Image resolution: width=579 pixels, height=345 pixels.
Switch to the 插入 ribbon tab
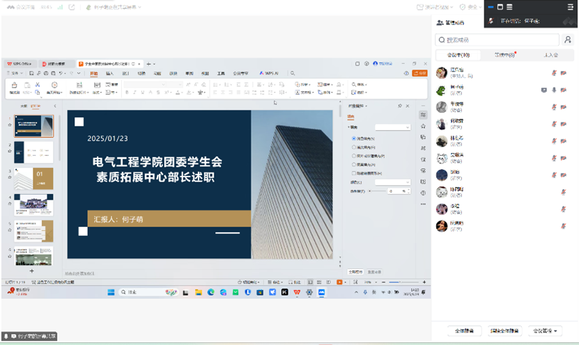tap(109, 73)
